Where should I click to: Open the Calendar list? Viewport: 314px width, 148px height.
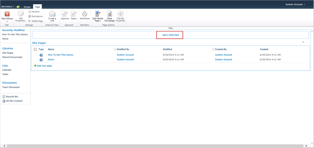pos(7,70)
